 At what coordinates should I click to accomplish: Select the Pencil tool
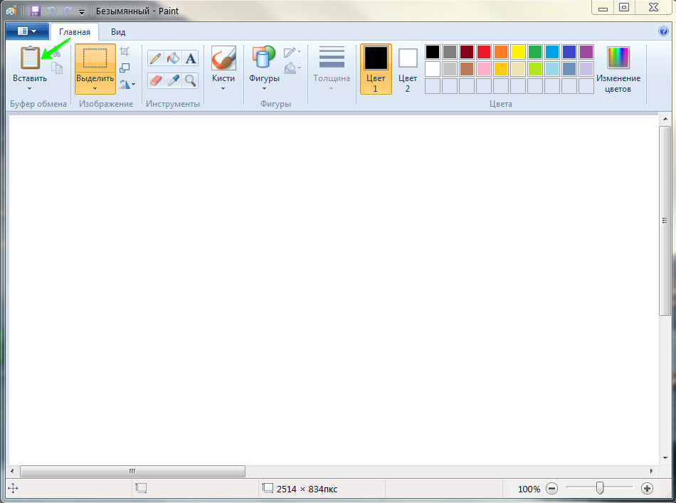(x=156, y=58)
